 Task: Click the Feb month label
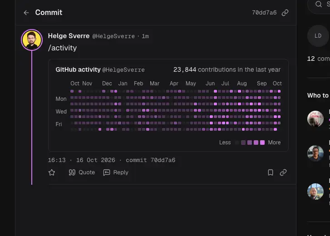138,84
